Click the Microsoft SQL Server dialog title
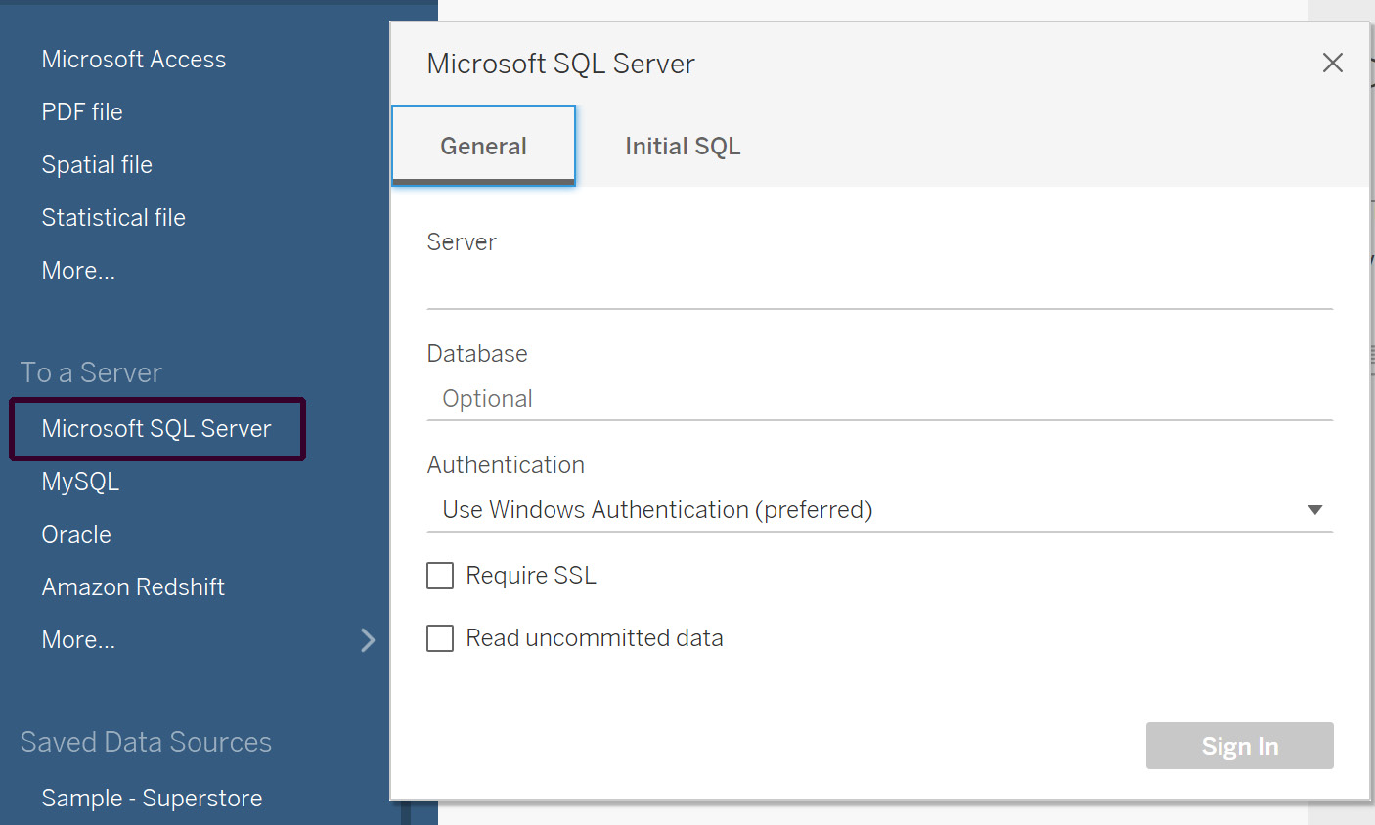Viewport: 1375px width, 825px height. [560, 64]
